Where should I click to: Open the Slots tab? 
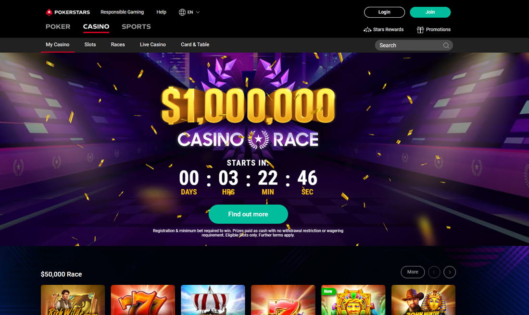pyautogui.click(x=90, y=45)
